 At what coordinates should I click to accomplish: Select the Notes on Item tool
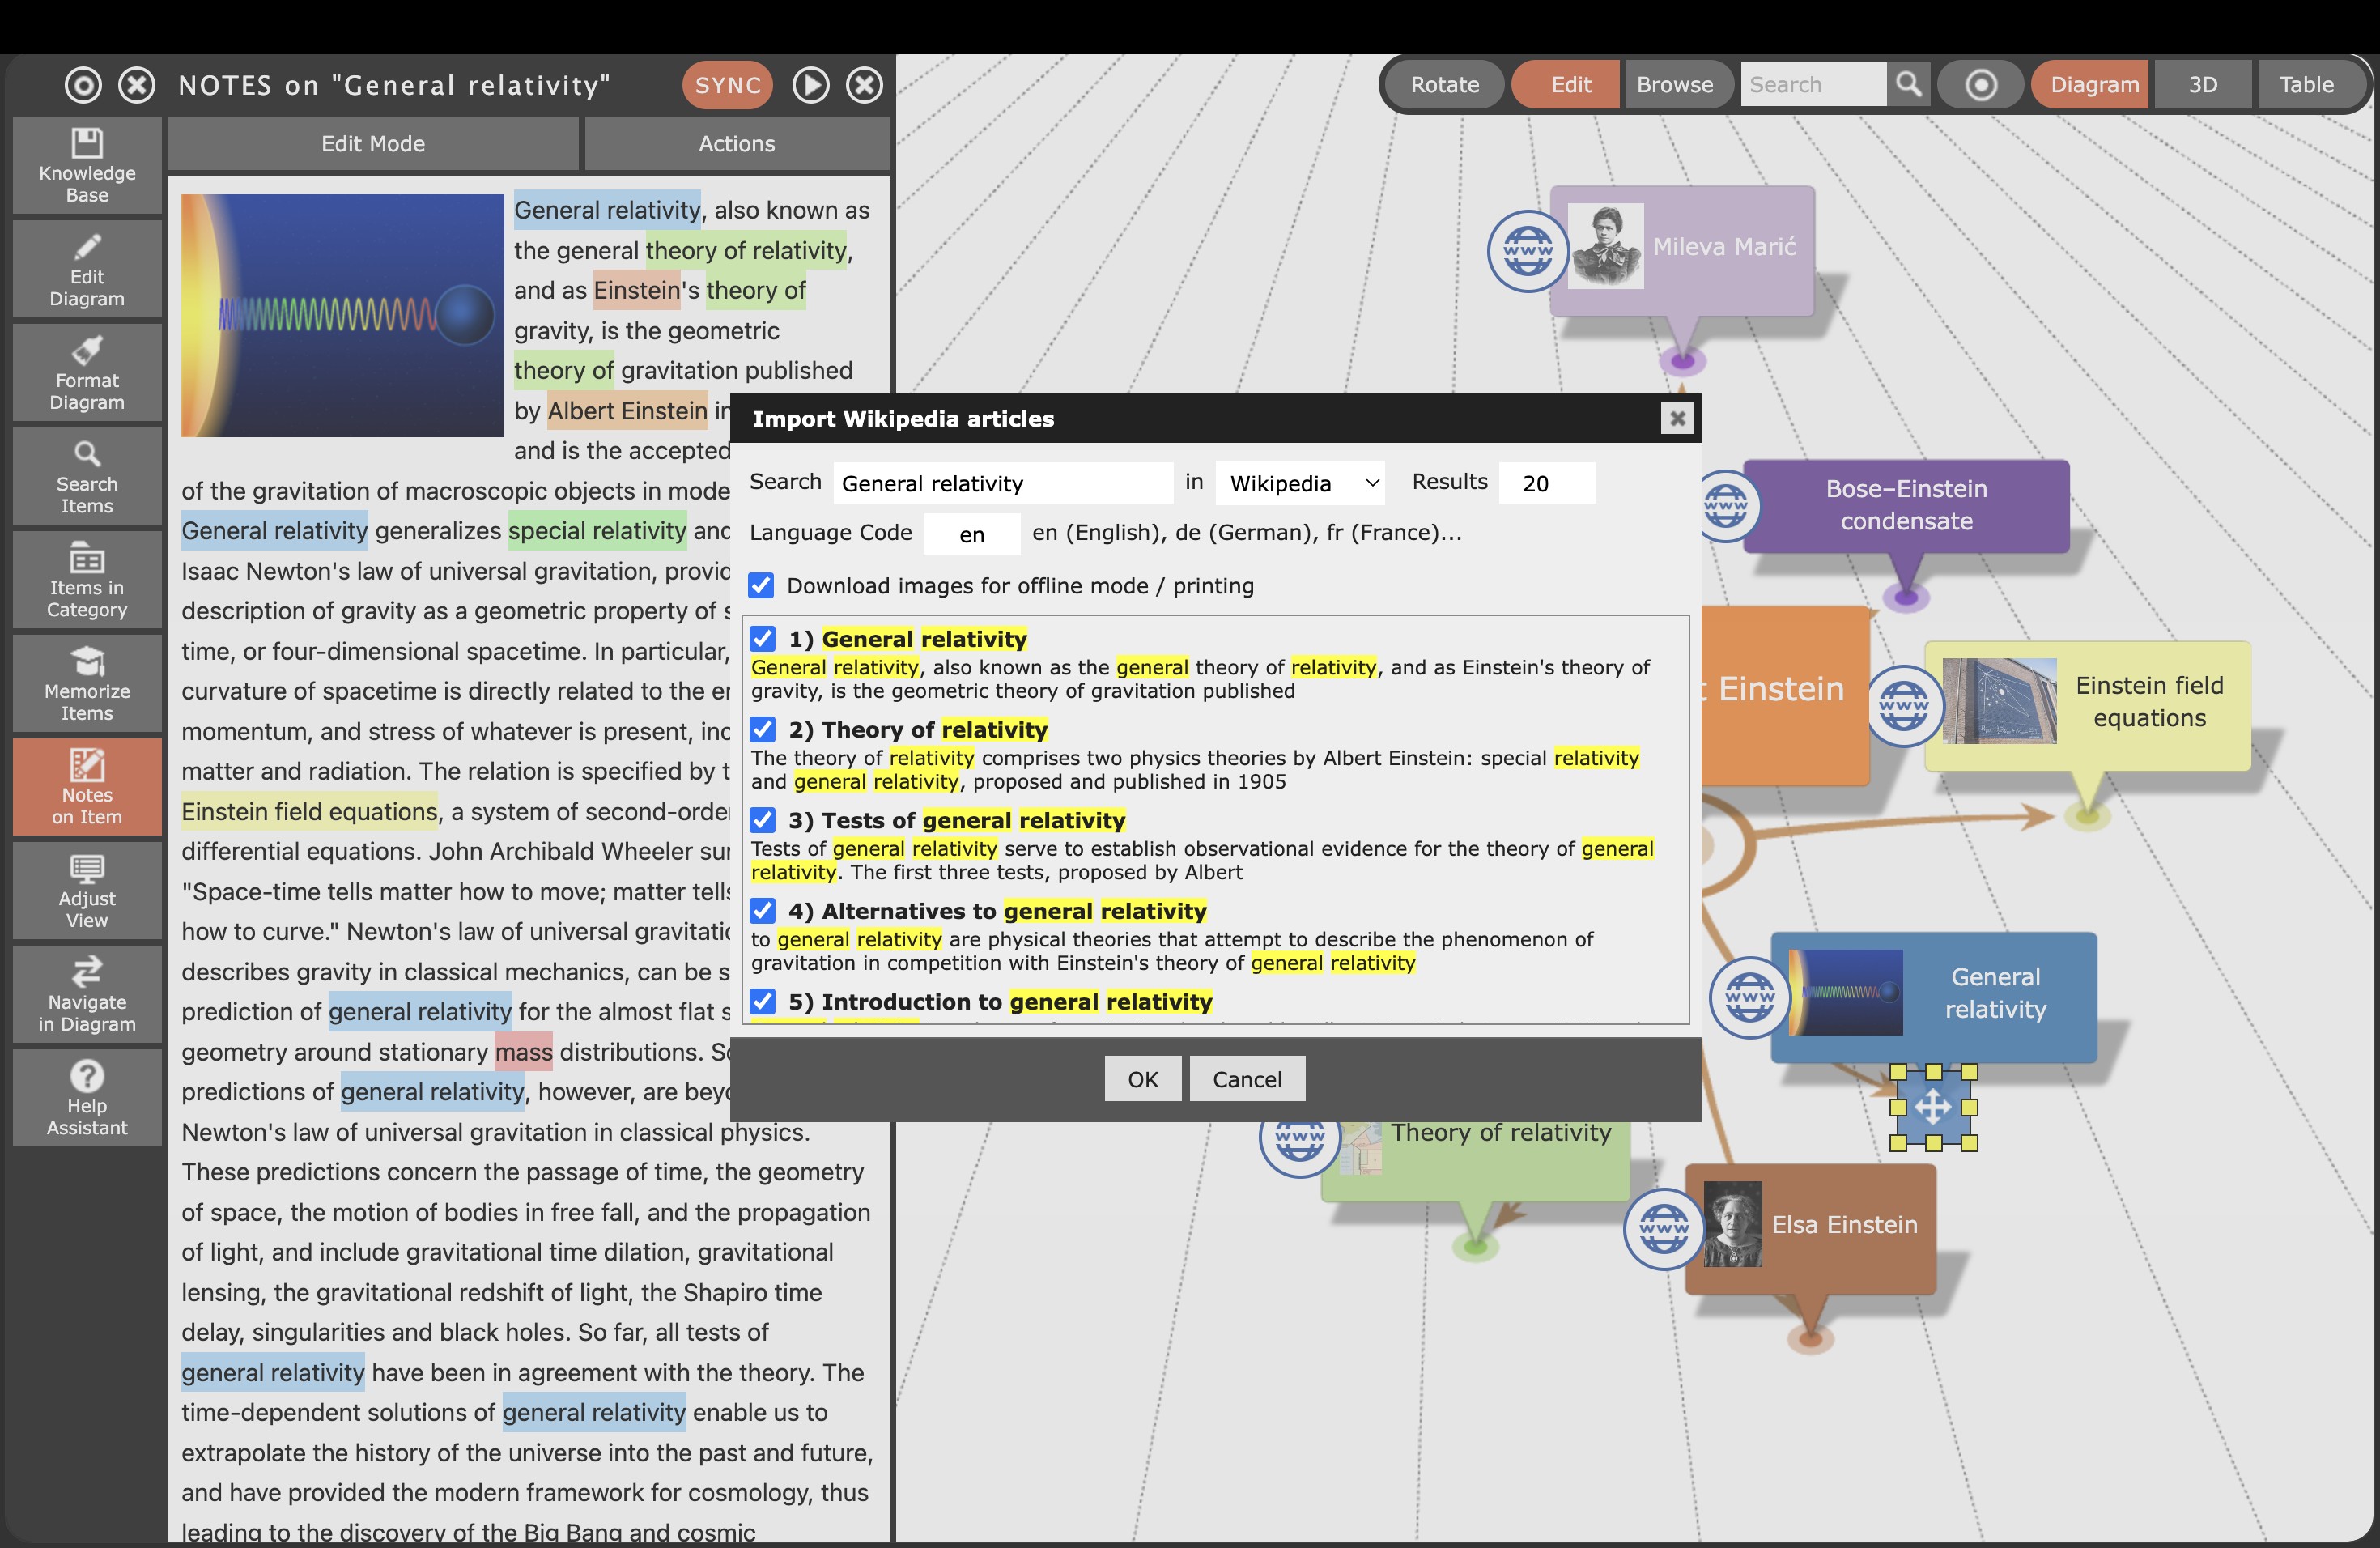(87, 786)
